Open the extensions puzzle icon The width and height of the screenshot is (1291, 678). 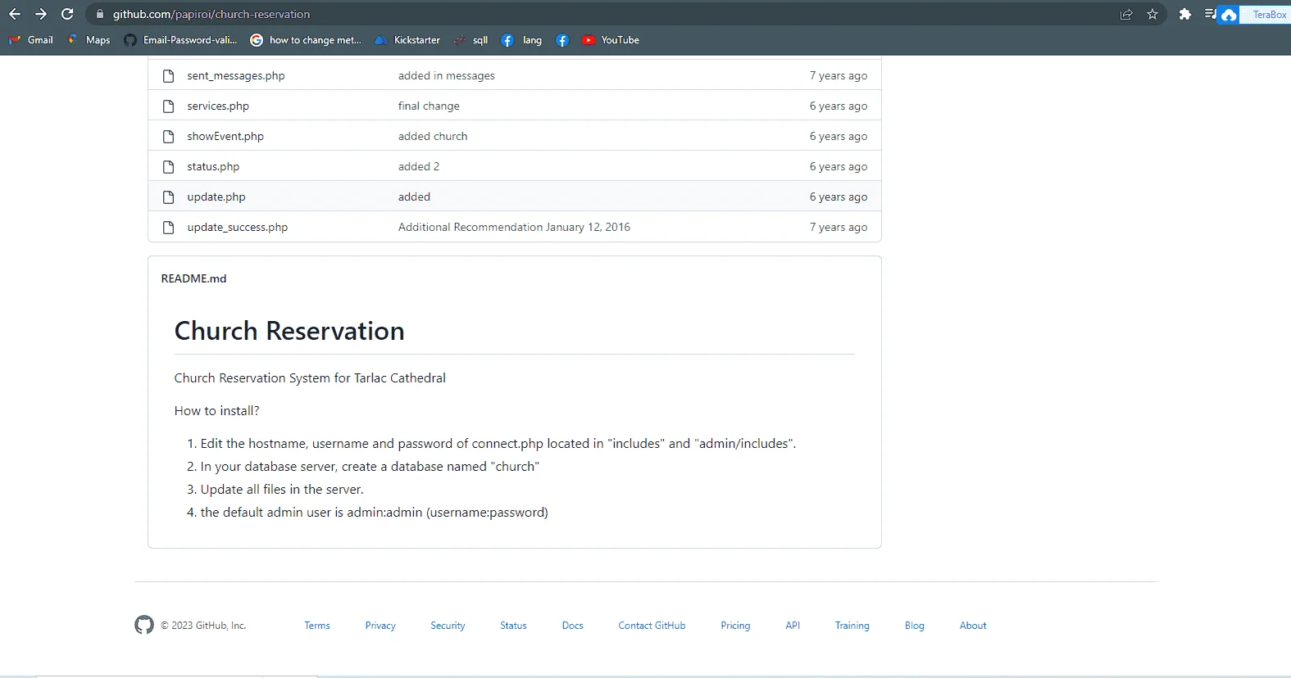pyautogui.click(x=1184, y=14)
